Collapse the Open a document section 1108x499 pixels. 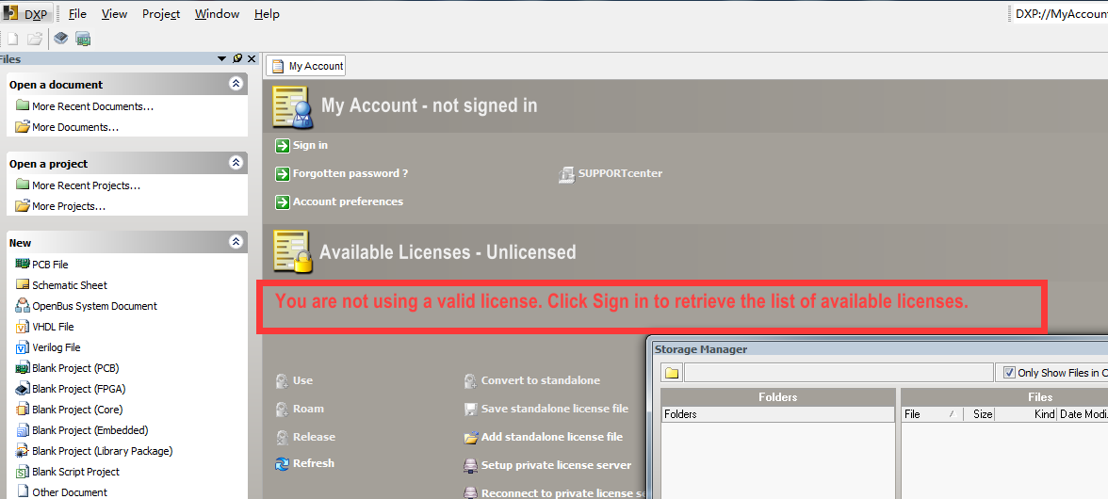(x=236, y=84)
